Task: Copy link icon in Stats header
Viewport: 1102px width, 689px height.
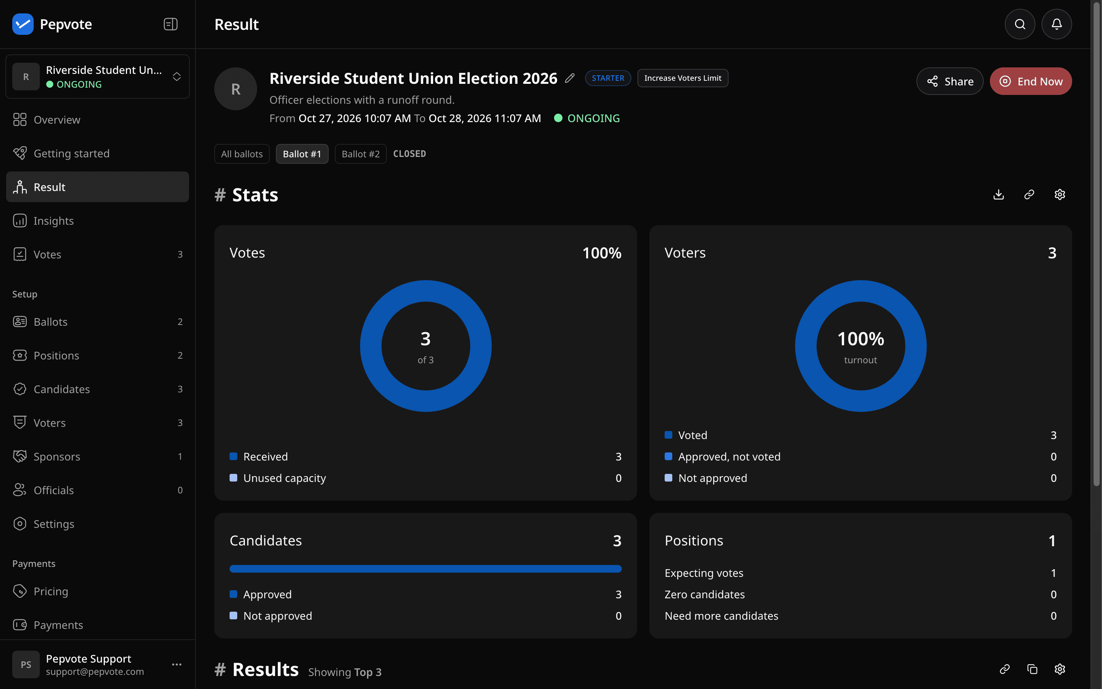Action: tap(1029, 194)
